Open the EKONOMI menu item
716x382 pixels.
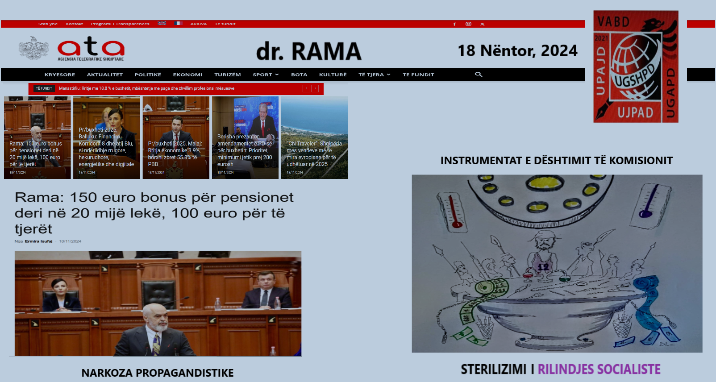[187, 75]
